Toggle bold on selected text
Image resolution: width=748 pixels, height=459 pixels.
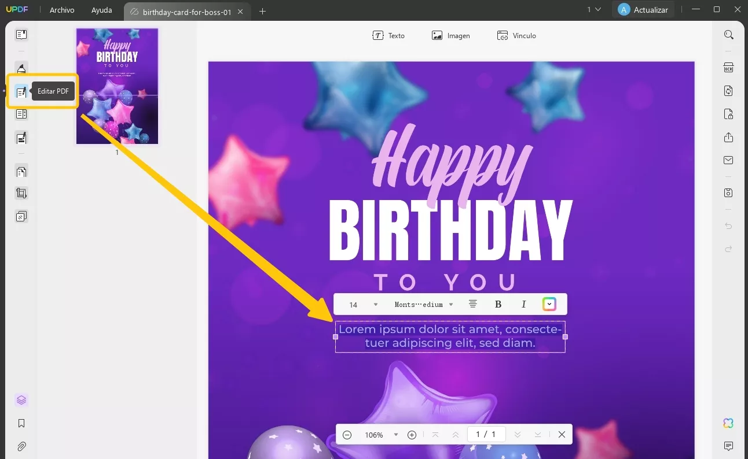pos(498,304)
